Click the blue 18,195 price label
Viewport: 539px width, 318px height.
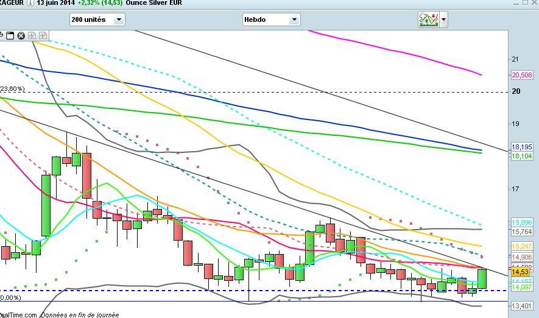click(x=522, y=147)
